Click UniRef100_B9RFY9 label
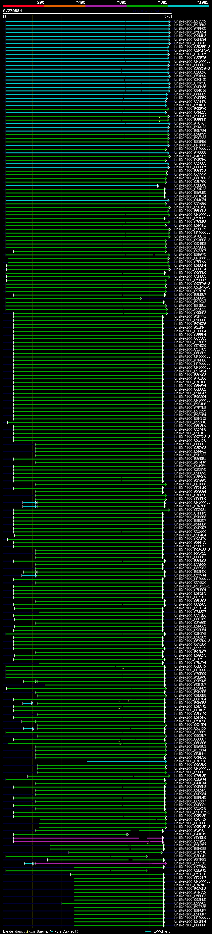 [190, 108]
